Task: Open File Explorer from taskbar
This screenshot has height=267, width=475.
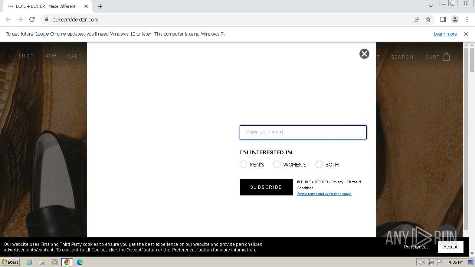Action: [x=42, y=262]
